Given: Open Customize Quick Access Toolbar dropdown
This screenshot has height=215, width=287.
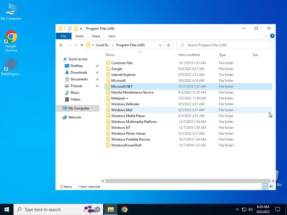Looking at the screenshot, I should 81,29.
